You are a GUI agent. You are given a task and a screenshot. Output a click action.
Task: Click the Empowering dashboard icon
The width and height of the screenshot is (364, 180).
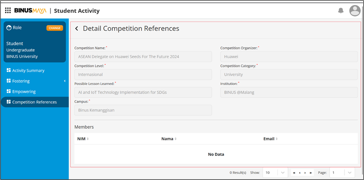tap(9, 91)
